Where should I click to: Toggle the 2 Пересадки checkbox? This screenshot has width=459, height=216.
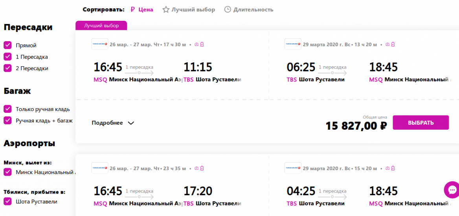[7, 68]
